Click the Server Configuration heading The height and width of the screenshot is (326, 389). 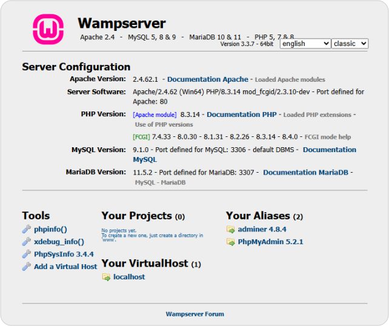pos(76,67)
